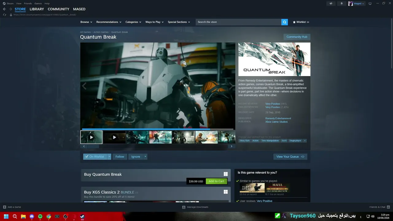Open Manage Downloads
Viewport: 393px width, 221px height.
[x=195, y=207]
